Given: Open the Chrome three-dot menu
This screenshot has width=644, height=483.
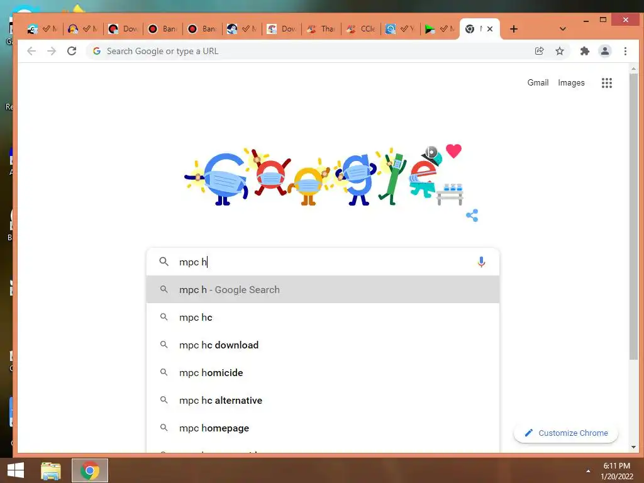Looking at the screenshot, I should pyautogui.click(x=625, y=51).
